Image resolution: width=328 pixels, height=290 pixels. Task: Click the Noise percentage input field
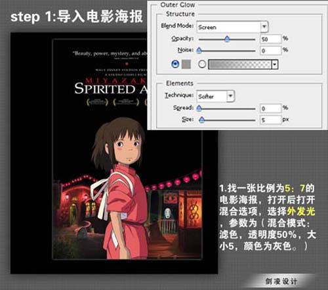click(x=270, y=51)
